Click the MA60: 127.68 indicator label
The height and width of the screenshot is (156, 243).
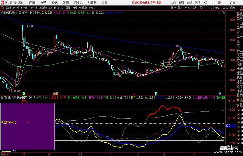pyautogui.click(x=78, y=13)
